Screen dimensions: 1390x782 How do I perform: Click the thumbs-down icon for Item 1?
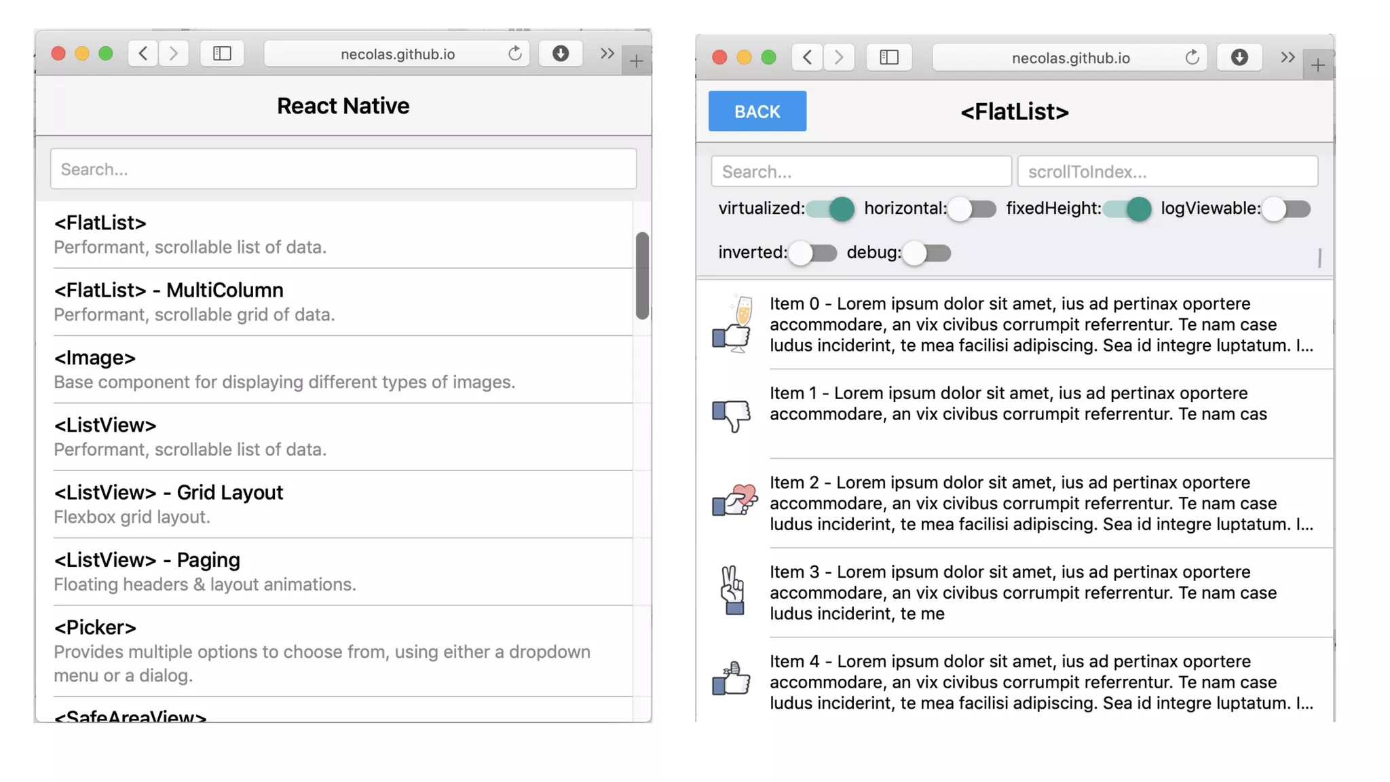pyautogui.click(x=731, y=414)
